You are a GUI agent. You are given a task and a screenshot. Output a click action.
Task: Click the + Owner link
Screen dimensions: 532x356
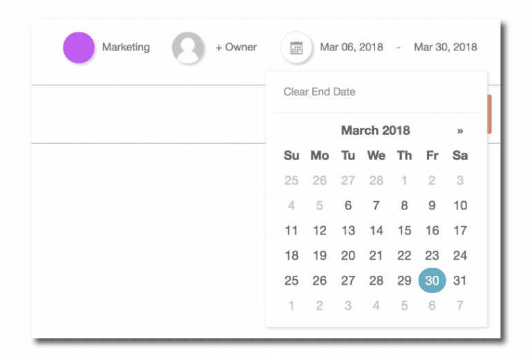point(236,48)
